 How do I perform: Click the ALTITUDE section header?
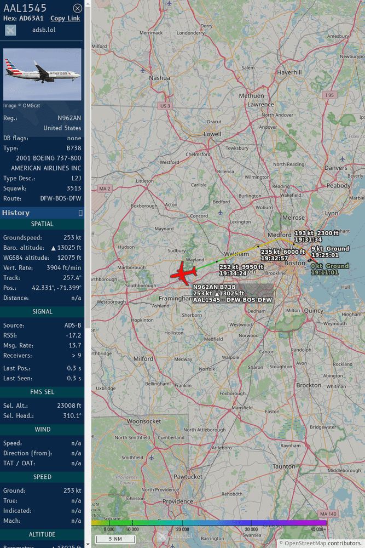[42, 534]
